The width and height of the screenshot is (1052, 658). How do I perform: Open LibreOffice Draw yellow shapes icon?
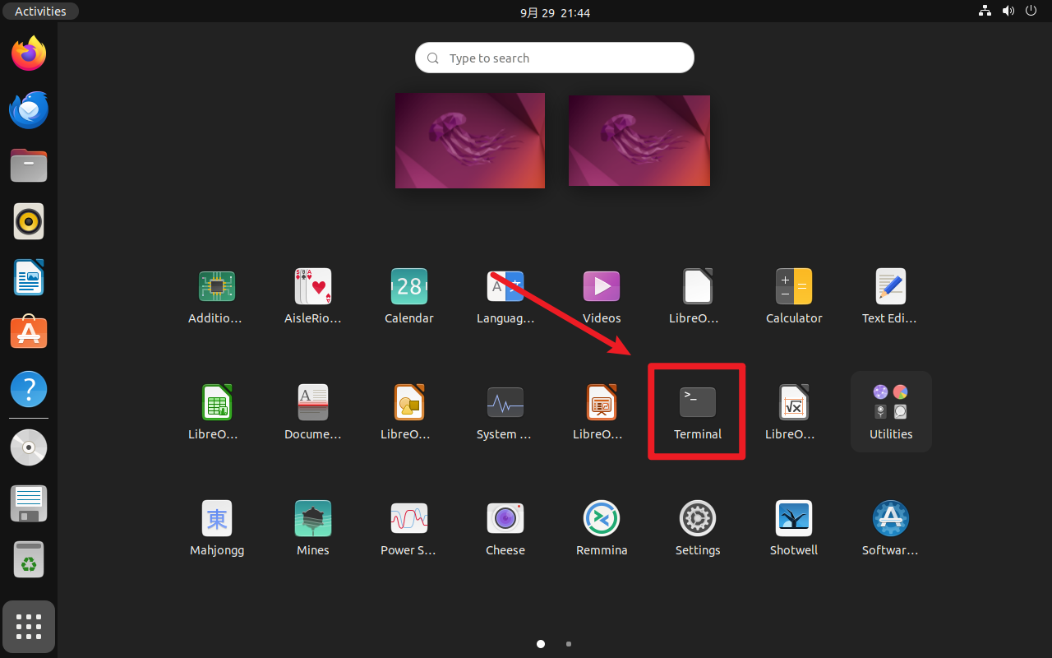click(x=409, y=403)
